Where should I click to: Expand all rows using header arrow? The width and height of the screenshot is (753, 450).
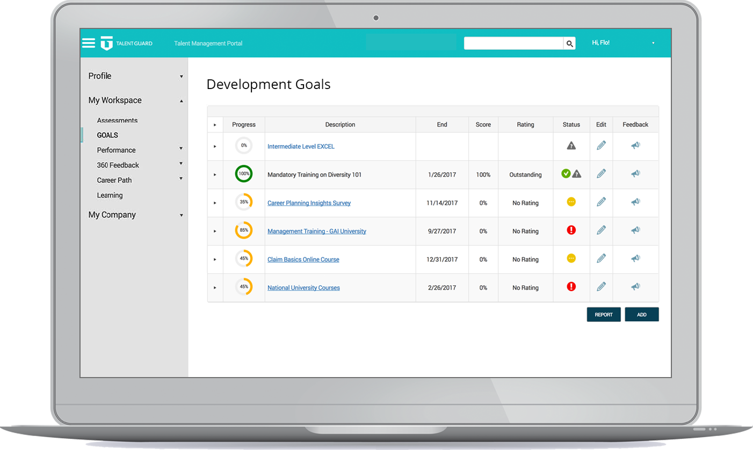215,125
